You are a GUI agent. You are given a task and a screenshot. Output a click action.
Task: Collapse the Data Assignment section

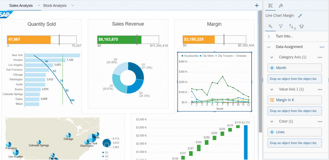269,47
